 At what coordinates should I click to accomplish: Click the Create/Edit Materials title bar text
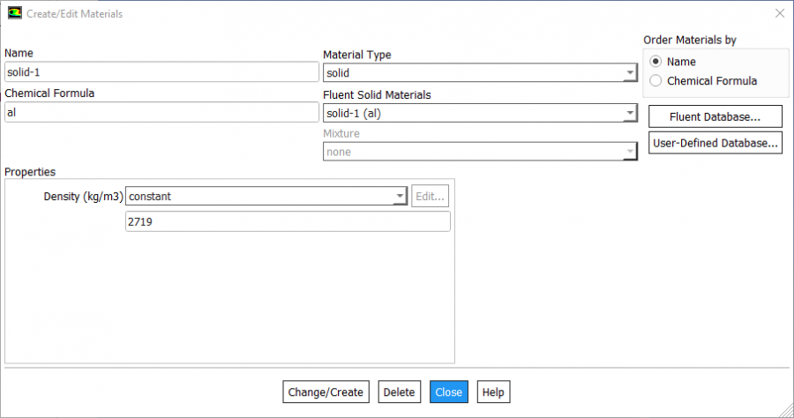click(x=75, y=14)
